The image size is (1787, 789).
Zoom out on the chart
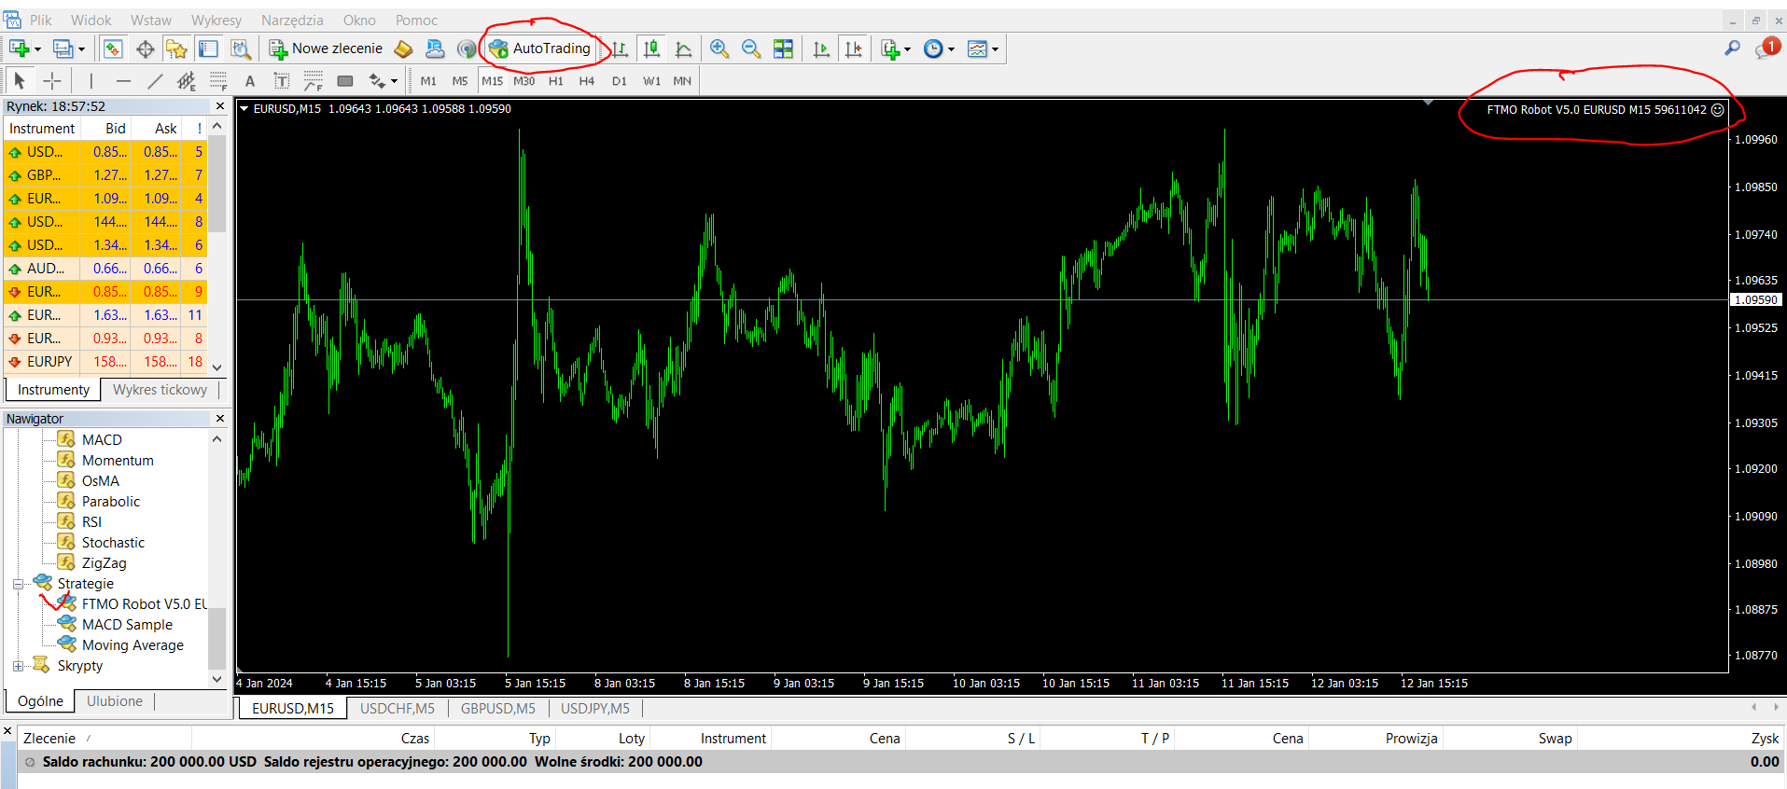[751, 48]
